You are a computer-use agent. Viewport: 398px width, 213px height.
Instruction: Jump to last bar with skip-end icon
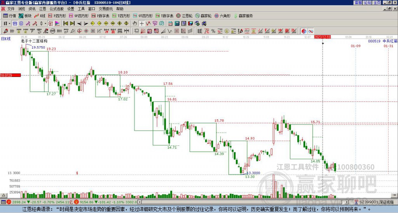point(72,24)
